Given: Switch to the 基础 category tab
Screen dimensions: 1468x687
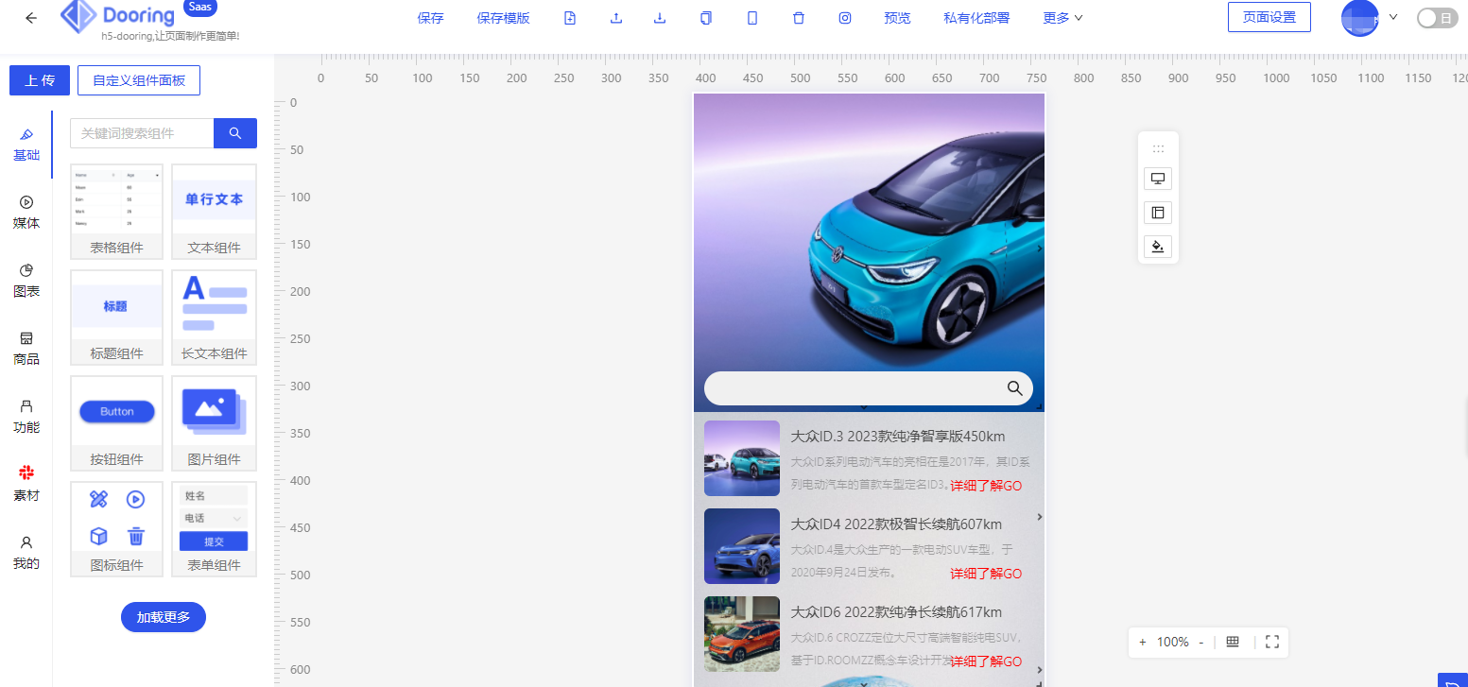Looking at the screenshot, I should point(26,145).
